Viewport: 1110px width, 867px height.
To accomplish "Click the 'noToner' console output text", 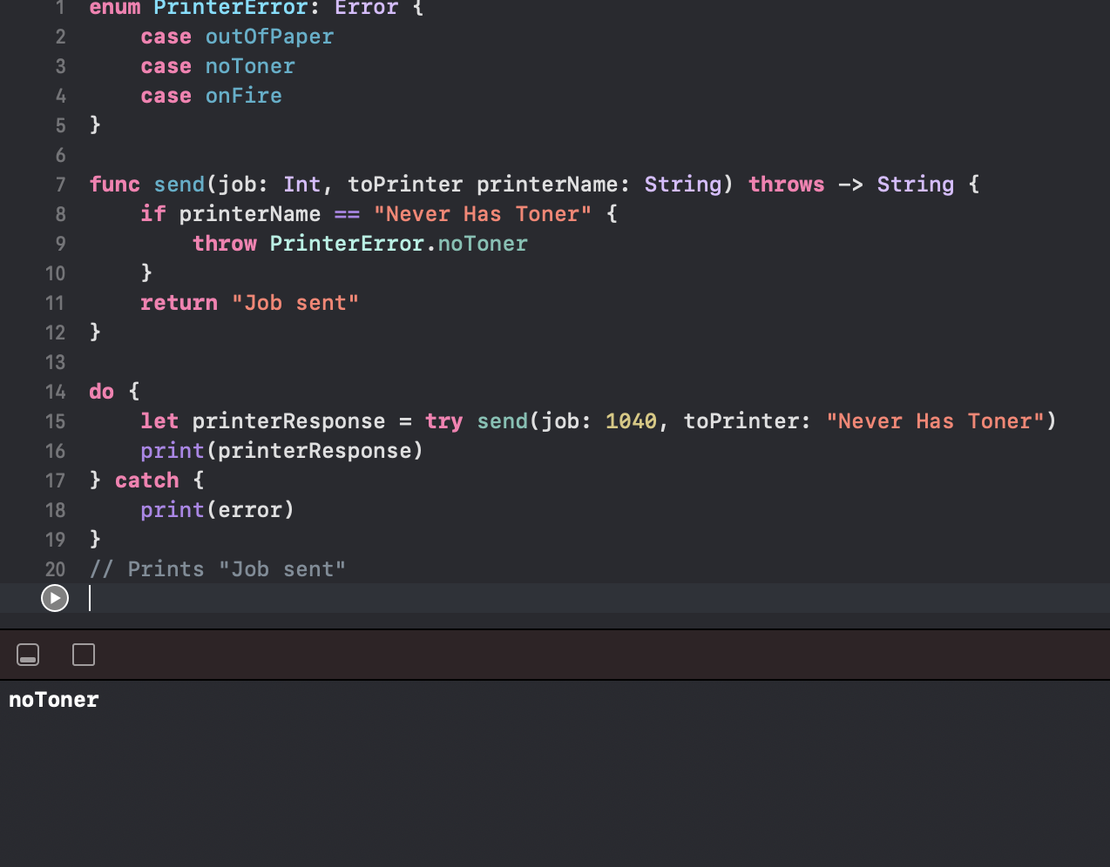I will coord(54,700).
